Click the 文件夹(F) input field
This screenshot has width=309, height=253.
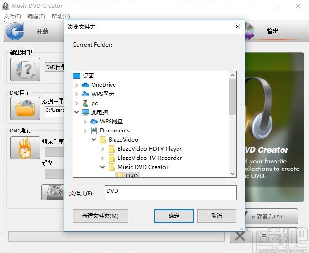170,193
